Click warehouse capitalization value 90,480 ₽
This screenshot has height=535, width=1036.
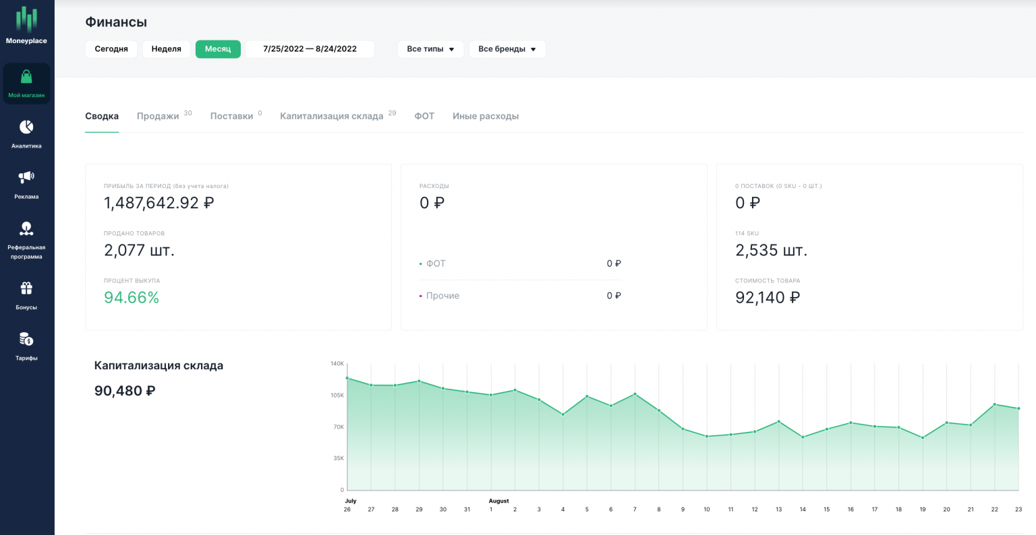[x=125, y=391]
